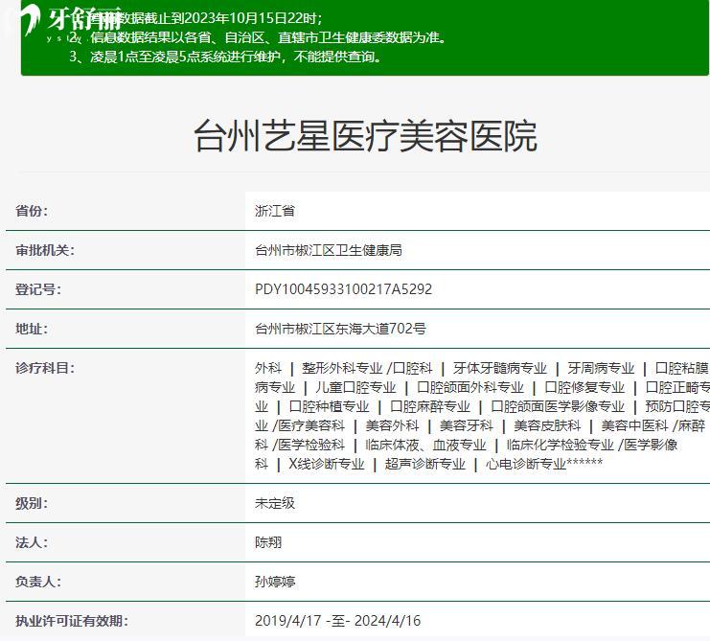This screenshot has width=710, height=641.
Task: Click 口腔麻醉专业 entry
Action: click(x=429, y=406)
